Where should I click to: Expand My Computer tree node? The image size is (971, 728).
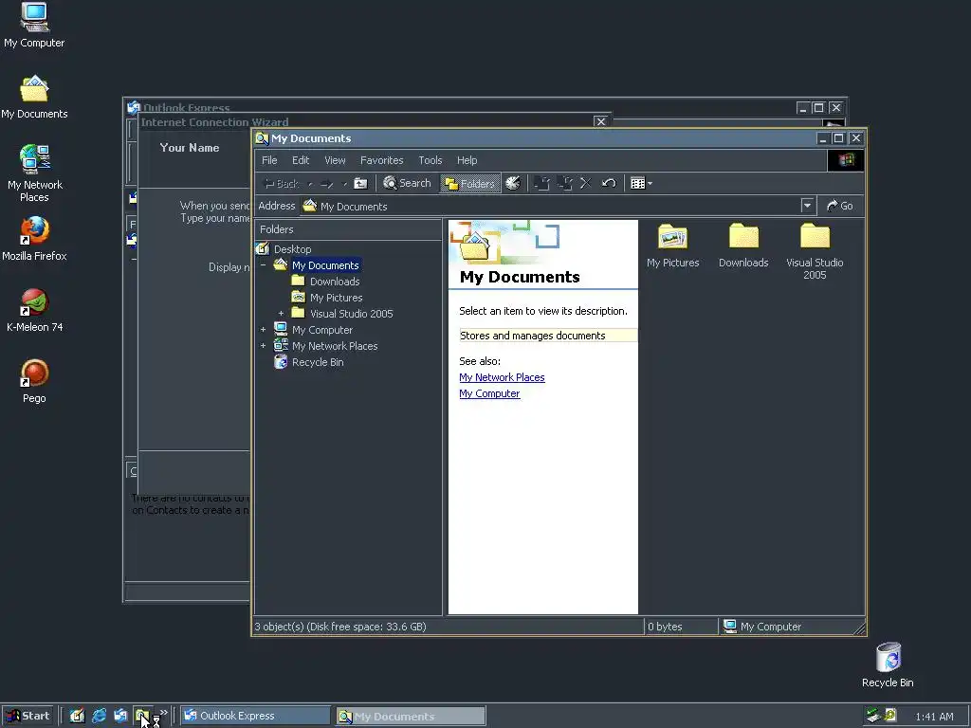(x=264, y=329)
